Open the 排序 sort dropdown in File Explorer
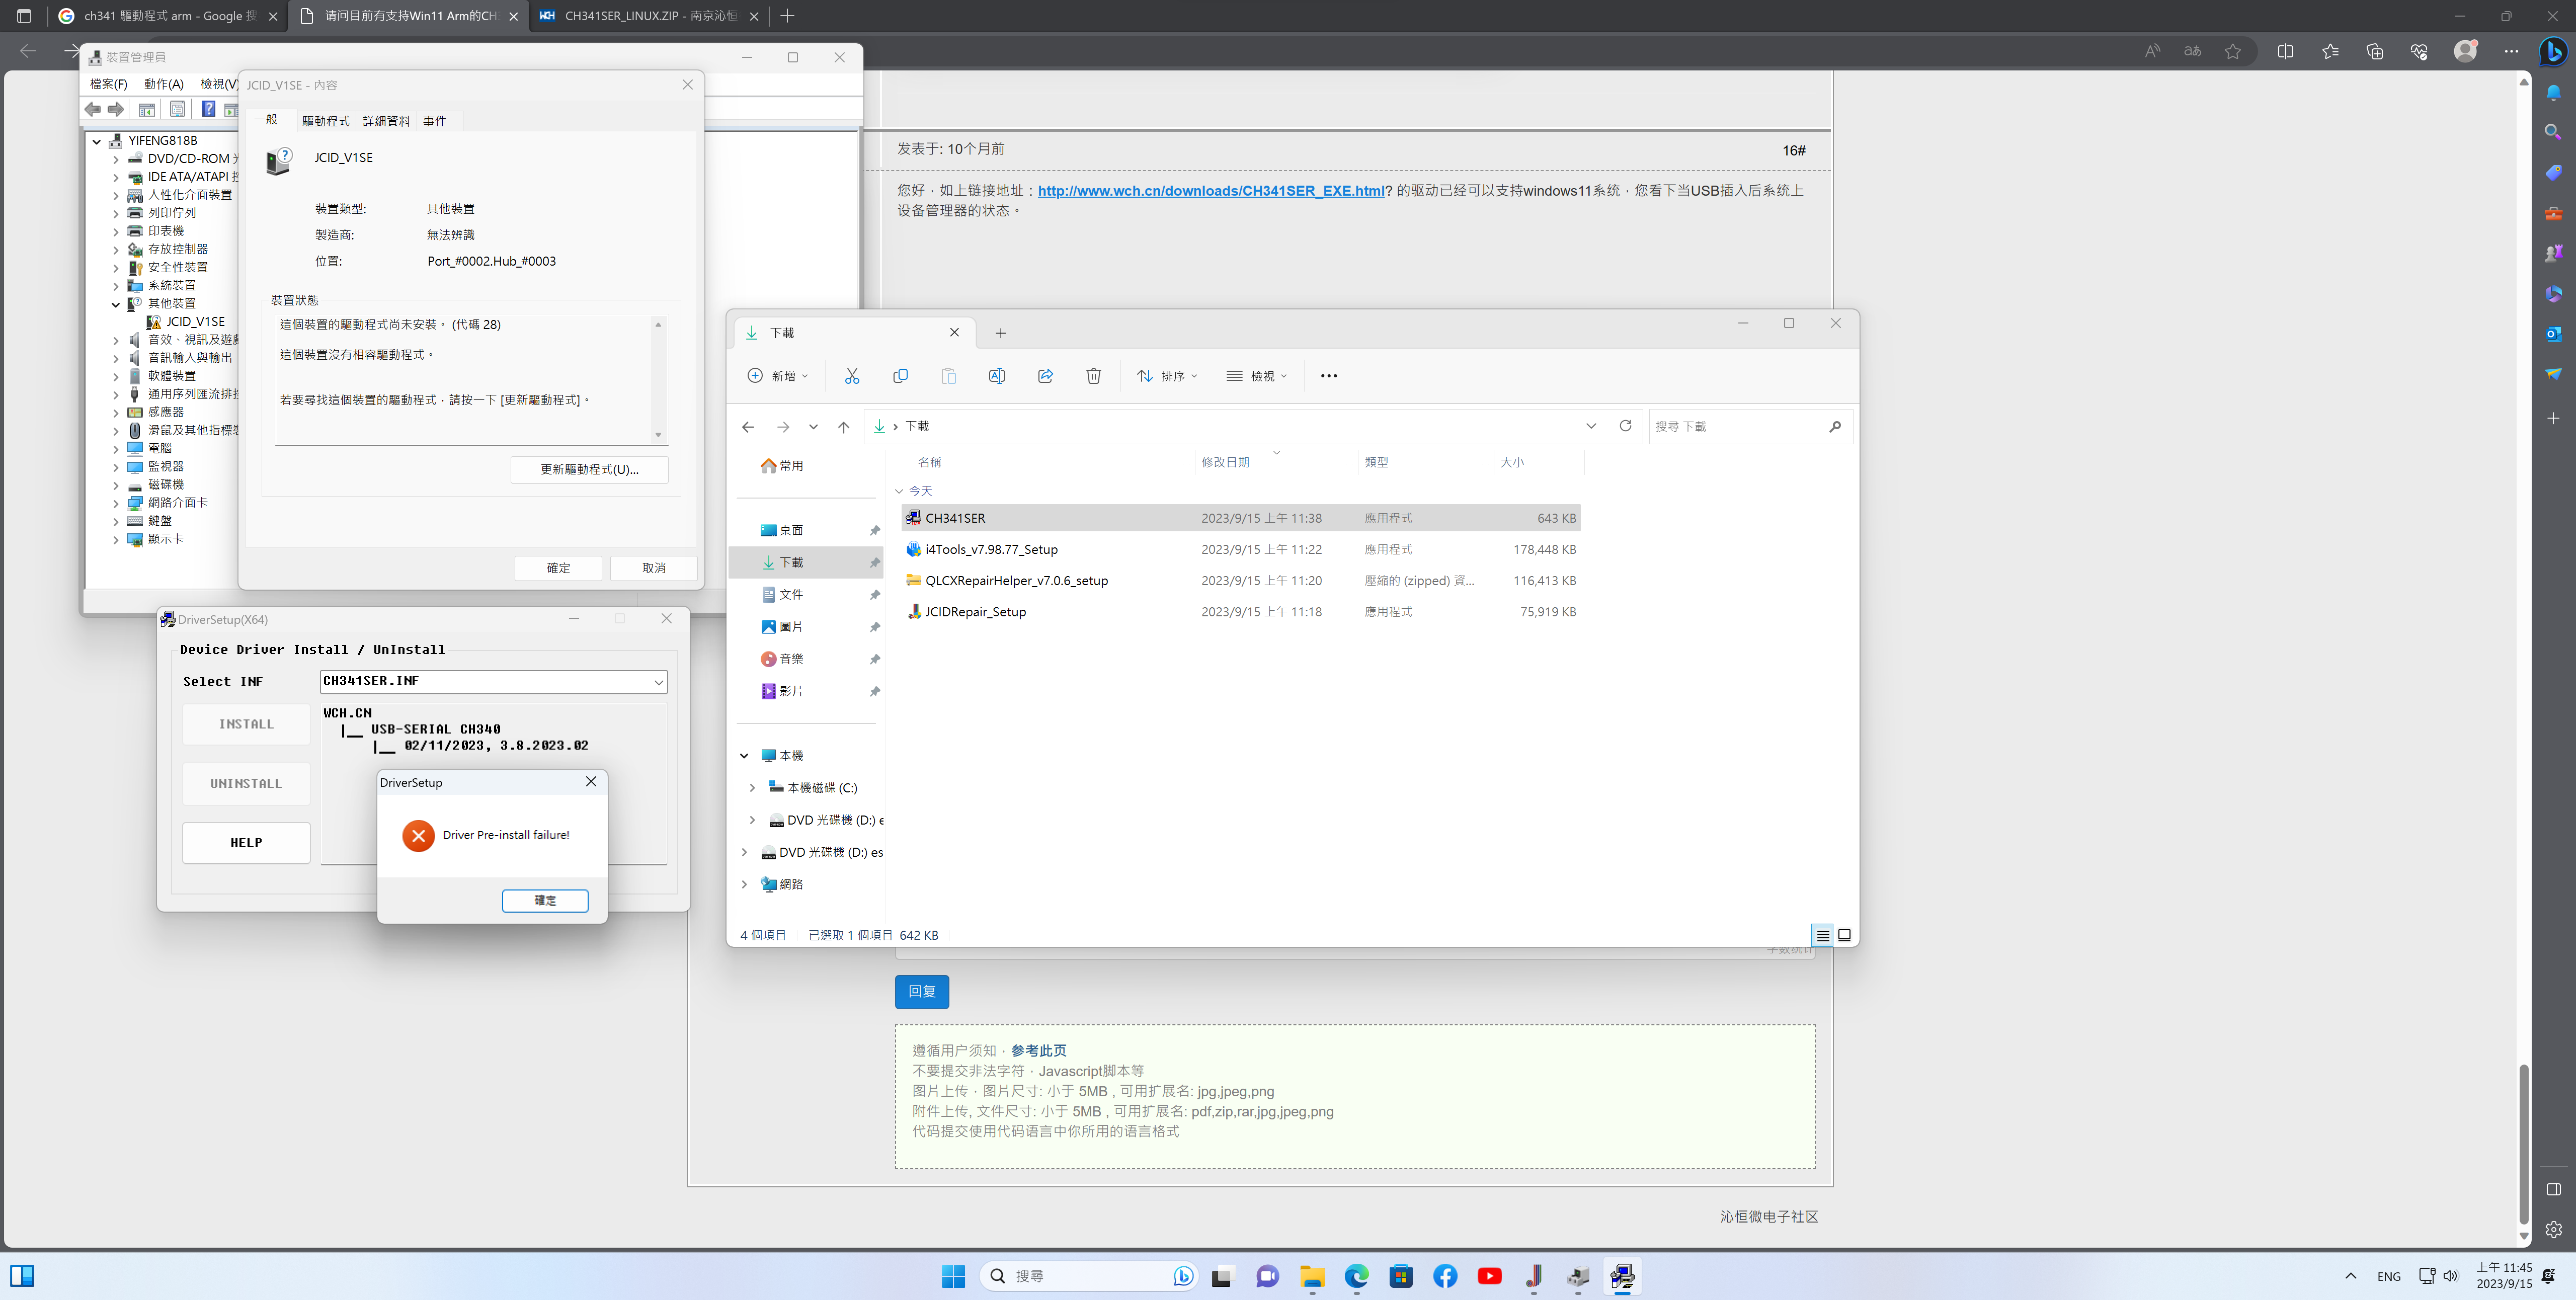The width and height of the screenshot is (2576, 1300). 1167,376
